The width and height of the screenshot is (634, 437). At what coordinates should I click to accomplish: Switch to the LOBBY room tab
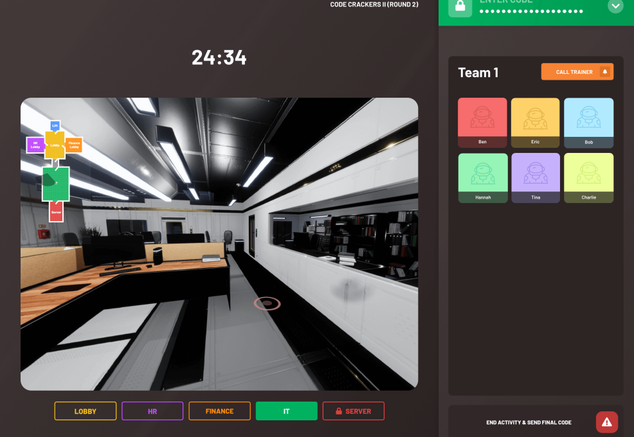[x=86, y=411]
